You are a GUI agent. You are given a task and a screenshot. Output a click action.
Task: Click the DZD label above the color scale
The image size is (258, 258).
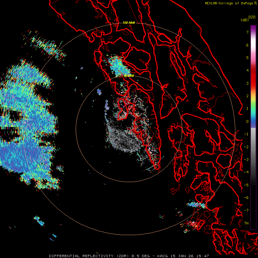(x=252, y=17)
